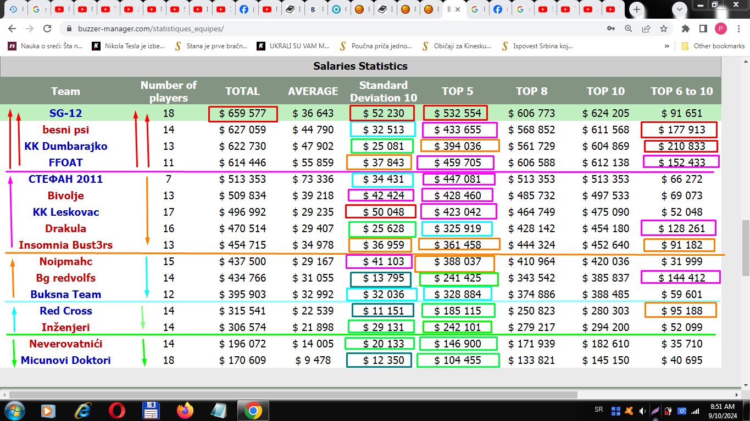Screen dimensions: 750x421
Task: Close the active buzzer-manager tab
Action: [x=458, y=9]
